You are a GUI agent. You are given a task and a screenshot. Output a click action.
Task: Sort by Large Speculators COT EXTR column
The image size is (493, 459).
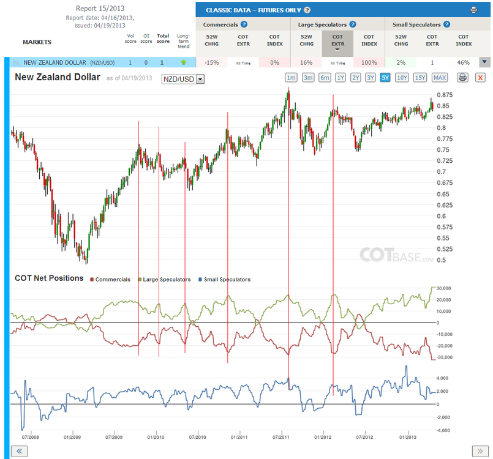click(337, 43)
